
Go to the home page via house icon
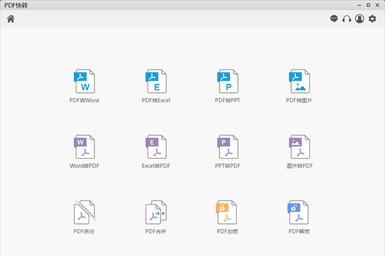pyautogui.click(x=10, y=19)
